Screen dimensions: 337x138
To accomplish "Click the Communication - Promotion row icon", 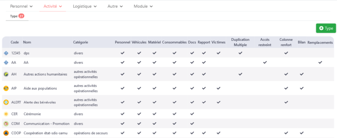I will click(6, 124).
